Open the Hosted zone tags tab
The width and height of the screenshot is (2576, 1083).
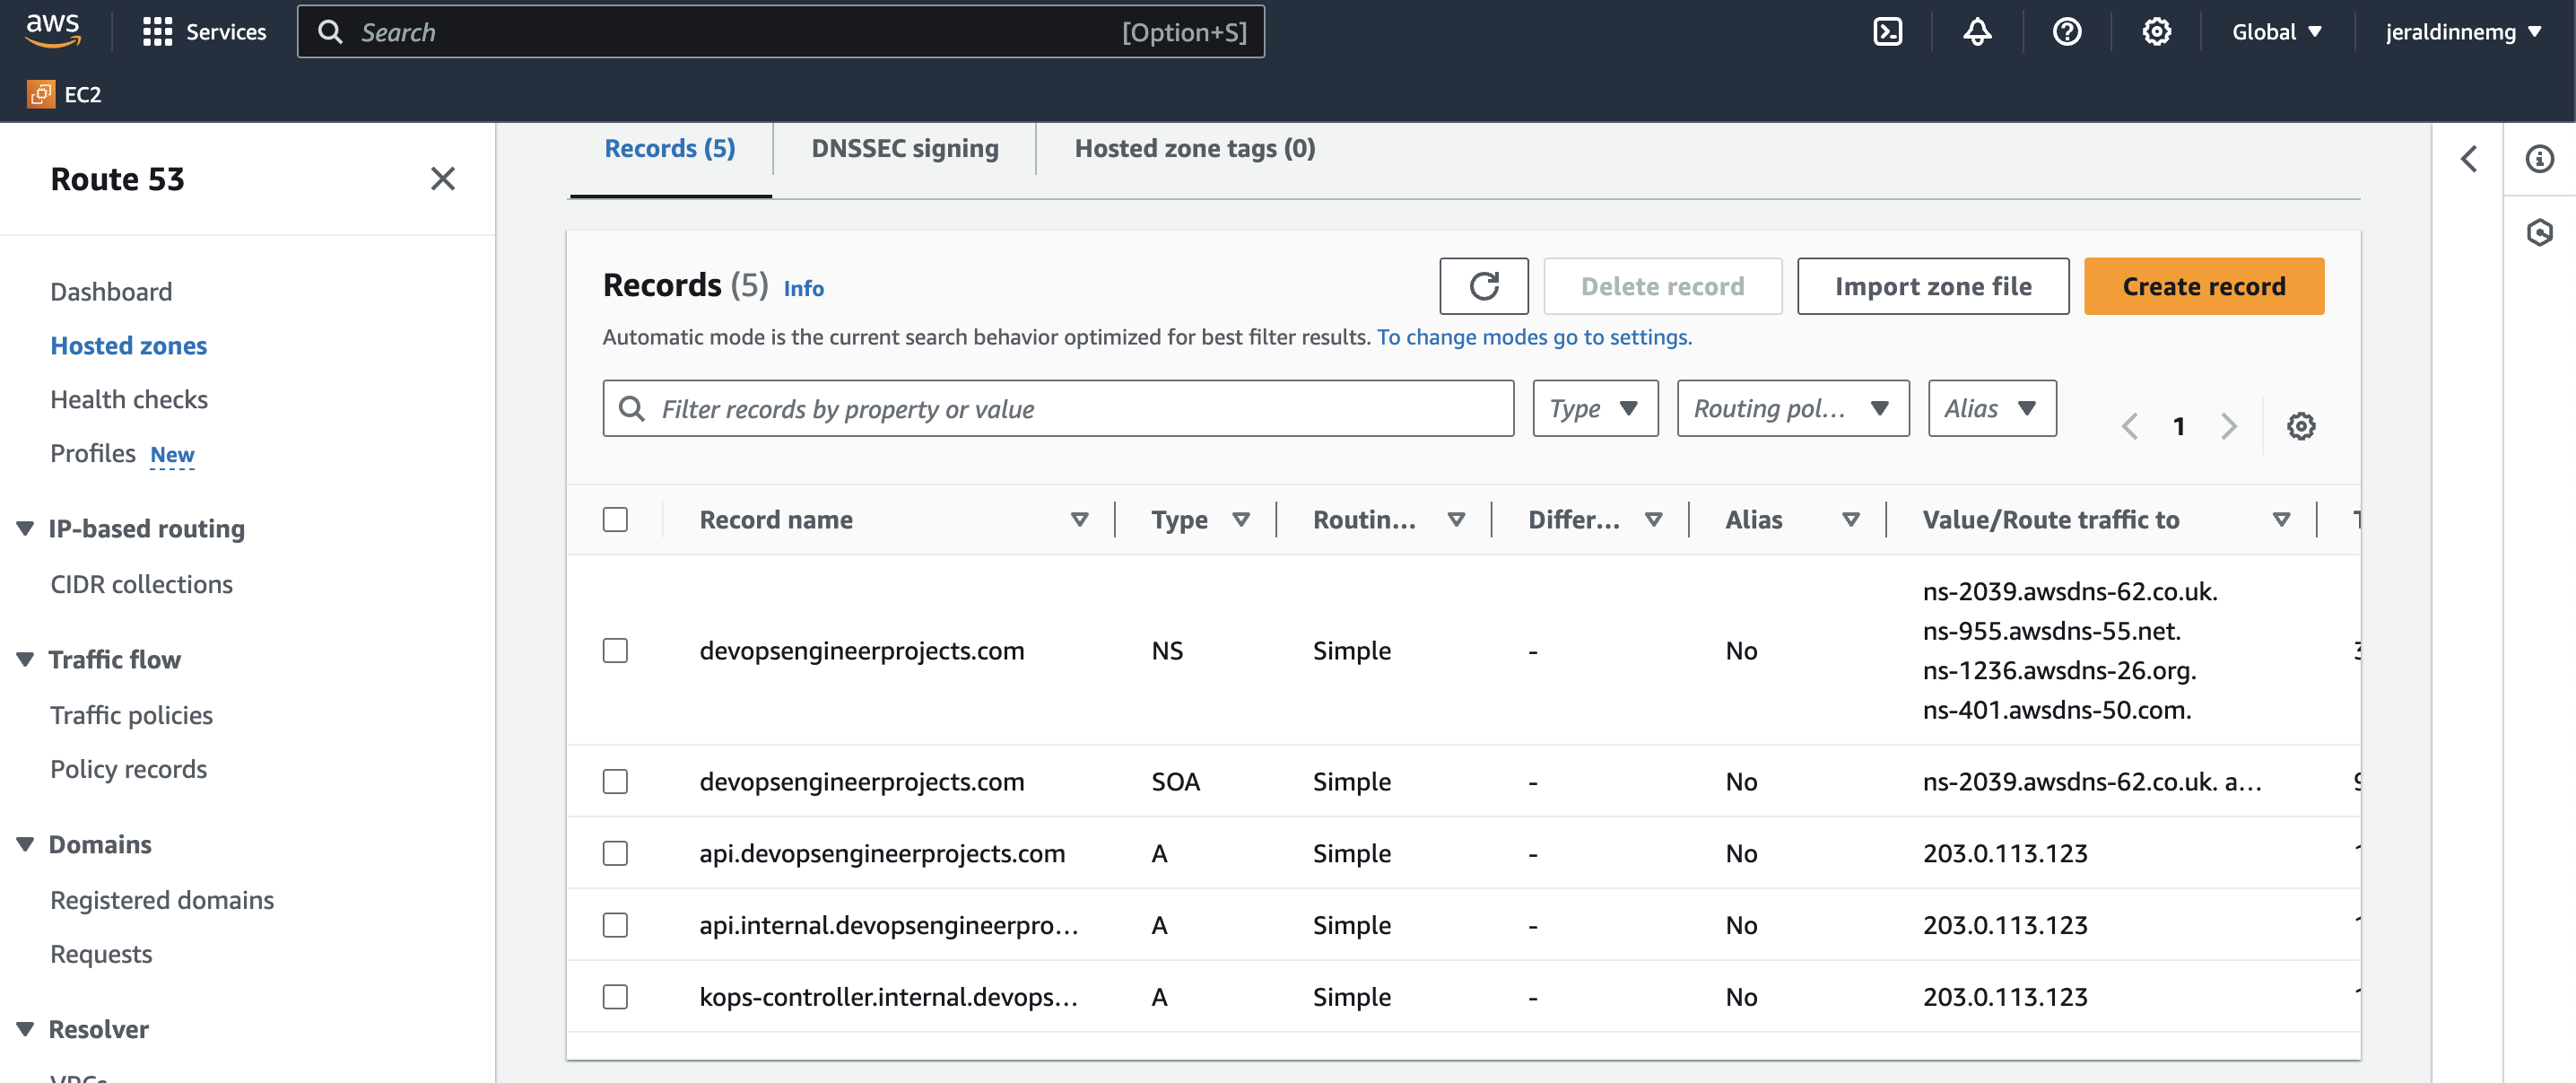point(1194,149)
